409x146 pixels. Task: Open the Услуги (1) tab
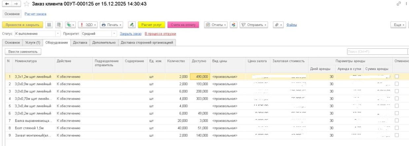coord(33,43)
